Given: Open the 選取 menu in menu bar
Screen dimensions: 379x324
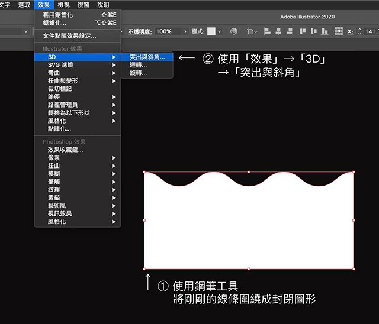Looking at the screenshot, I should (x=24, y=5).
